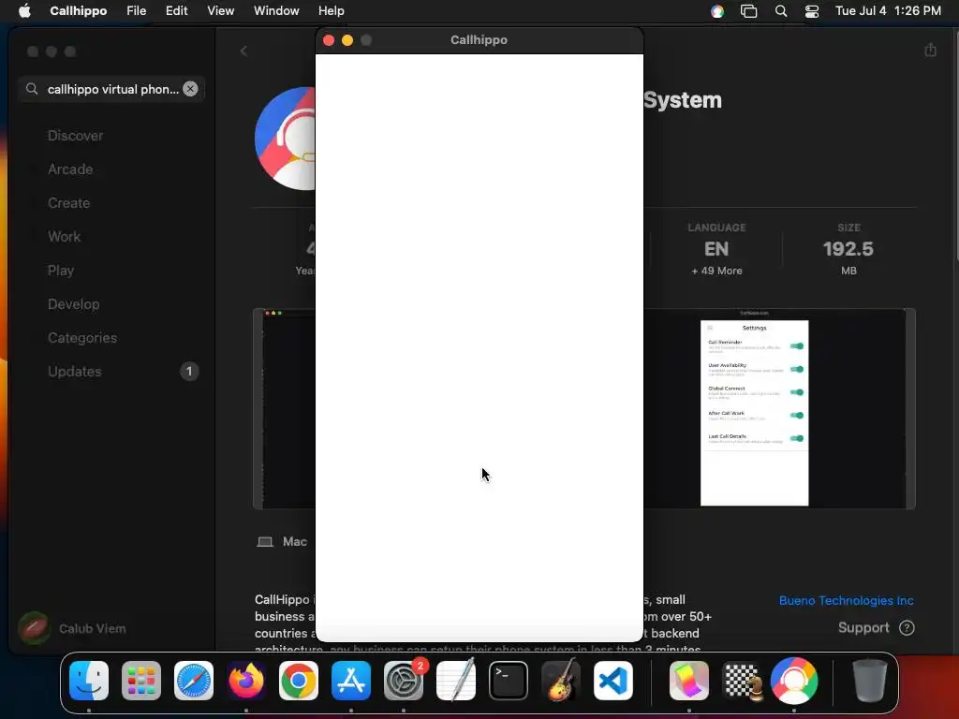Click the Mac platform label
This screenshot has height=719, width=959.
point(294,542)
